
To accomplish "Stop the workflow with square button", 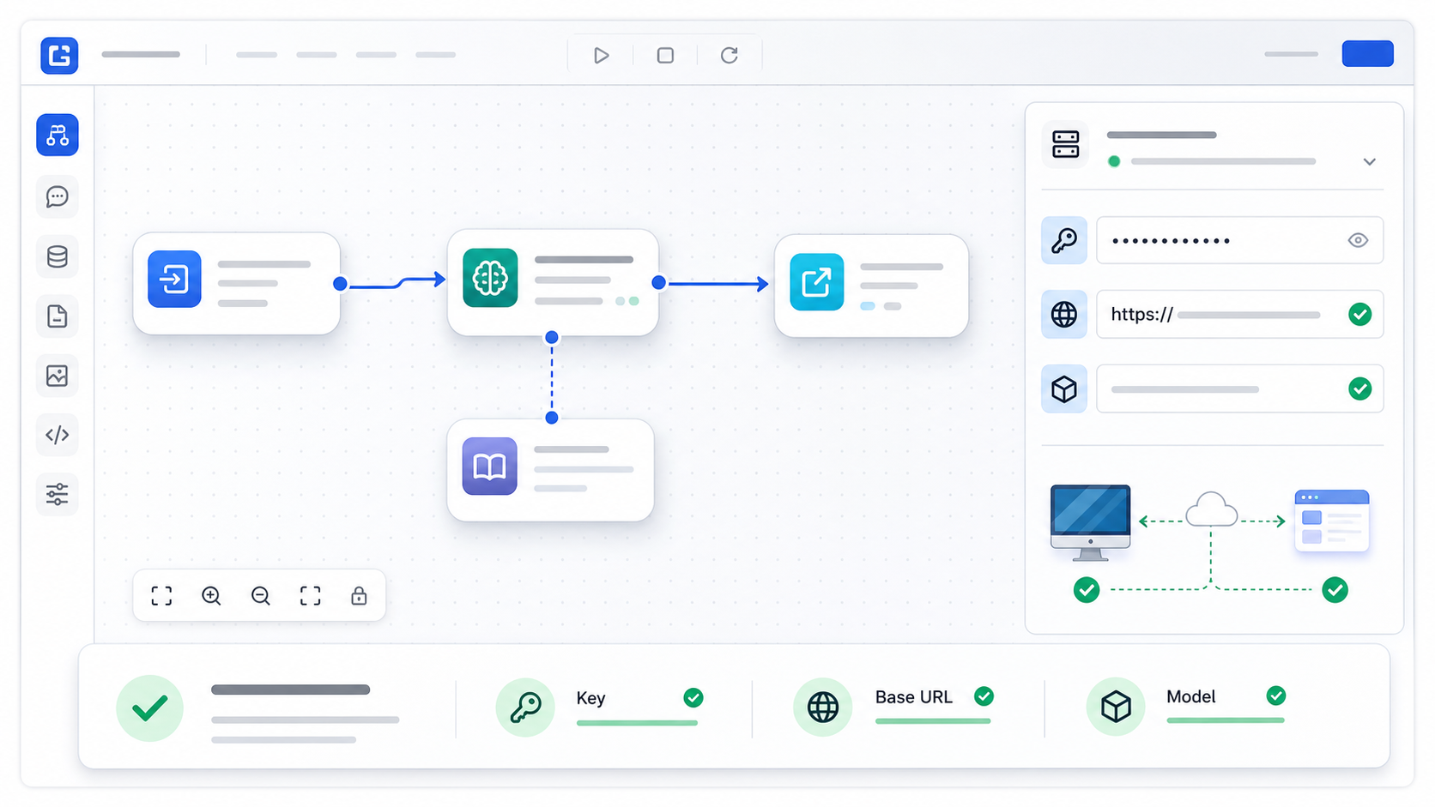I will [x=665, y=56].
